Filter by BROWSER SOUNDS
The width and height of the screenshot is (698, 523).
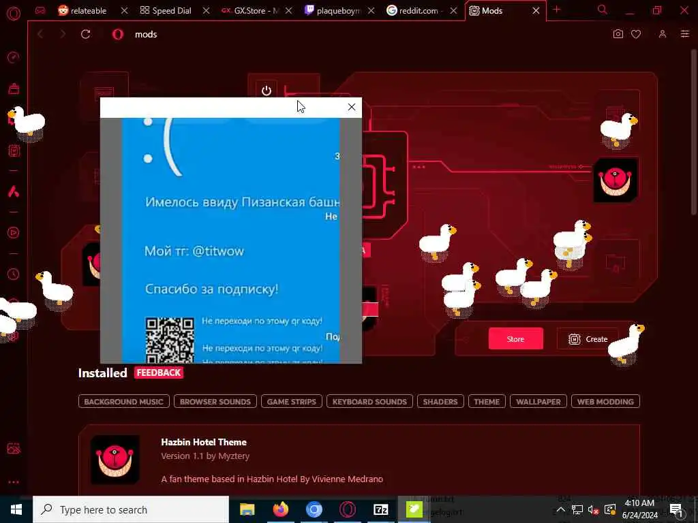215,402
